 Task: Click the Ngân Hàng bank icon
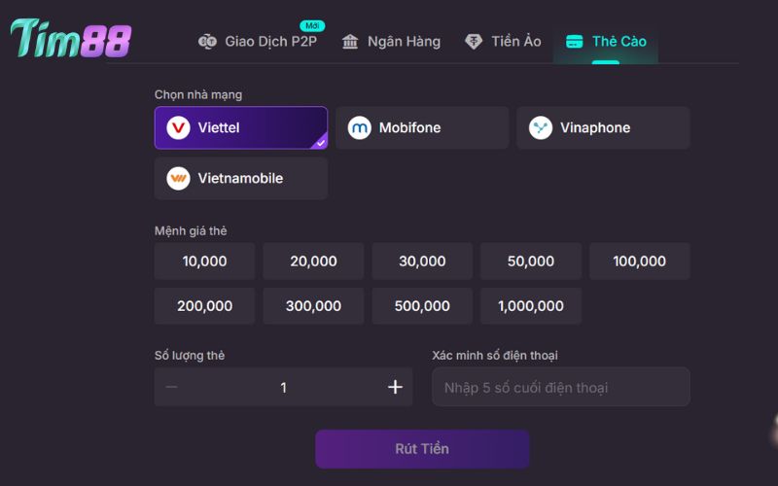[350, 42]
